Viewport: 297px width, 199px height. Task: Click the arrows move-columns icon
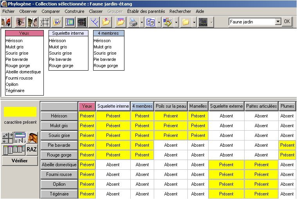(7, 137)
